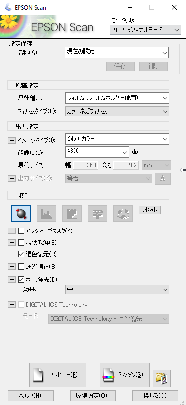Open the file save settings folder icon
Viewport: 186px width, 405px height.
[x=162, y=379]
